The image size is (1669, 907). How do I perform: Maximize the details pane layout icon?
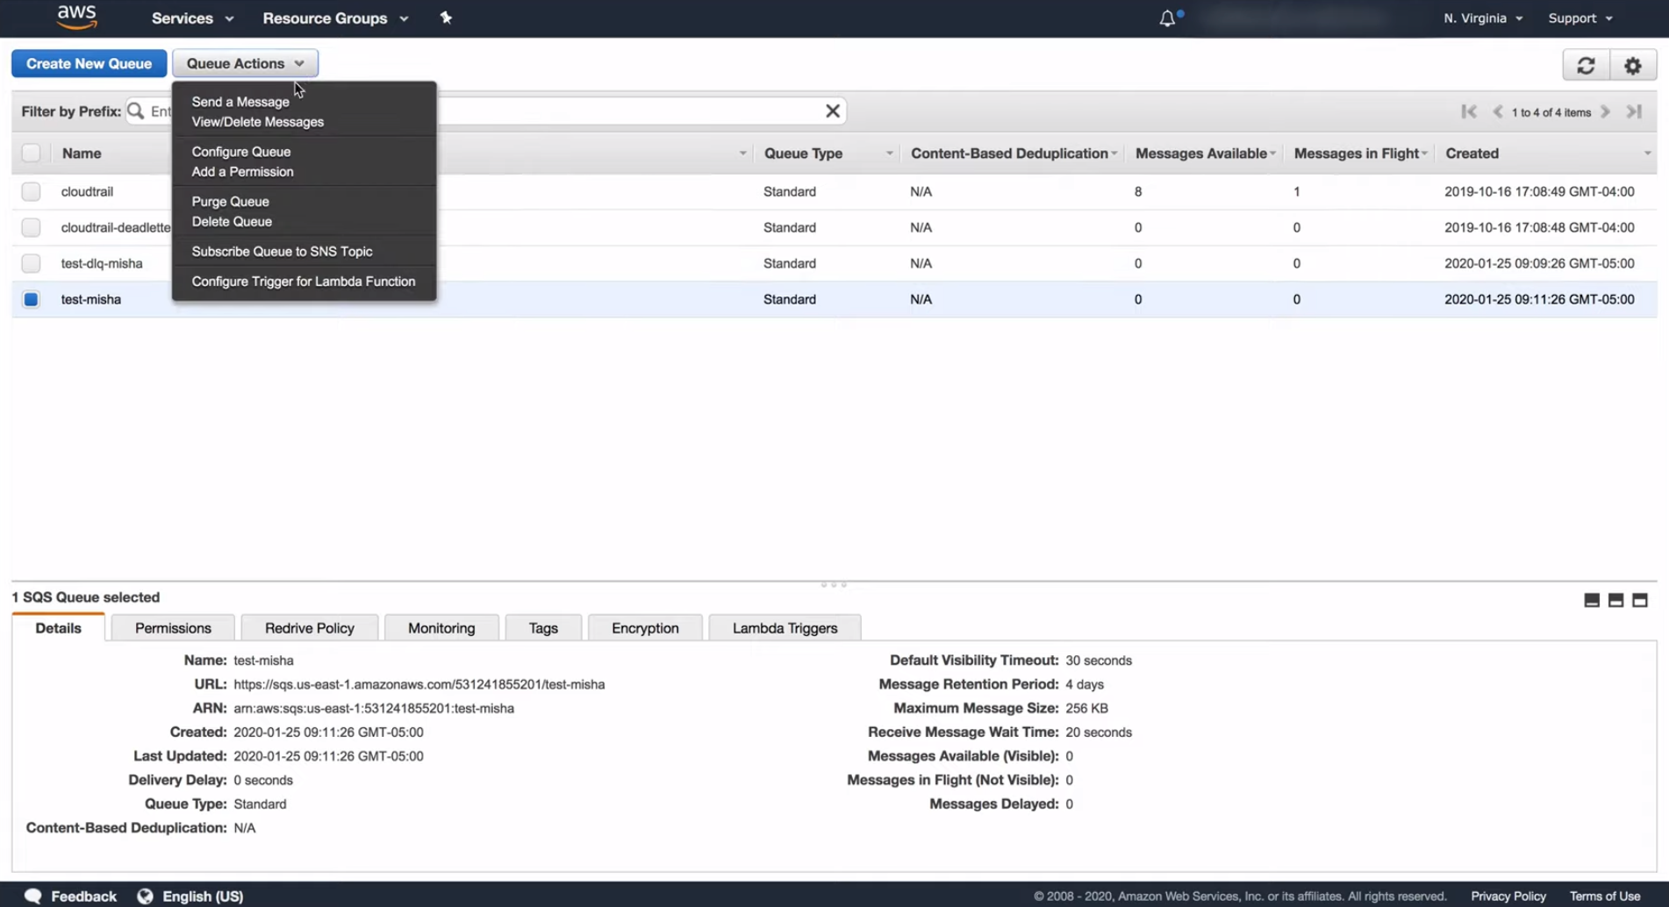click(1639, 600)
